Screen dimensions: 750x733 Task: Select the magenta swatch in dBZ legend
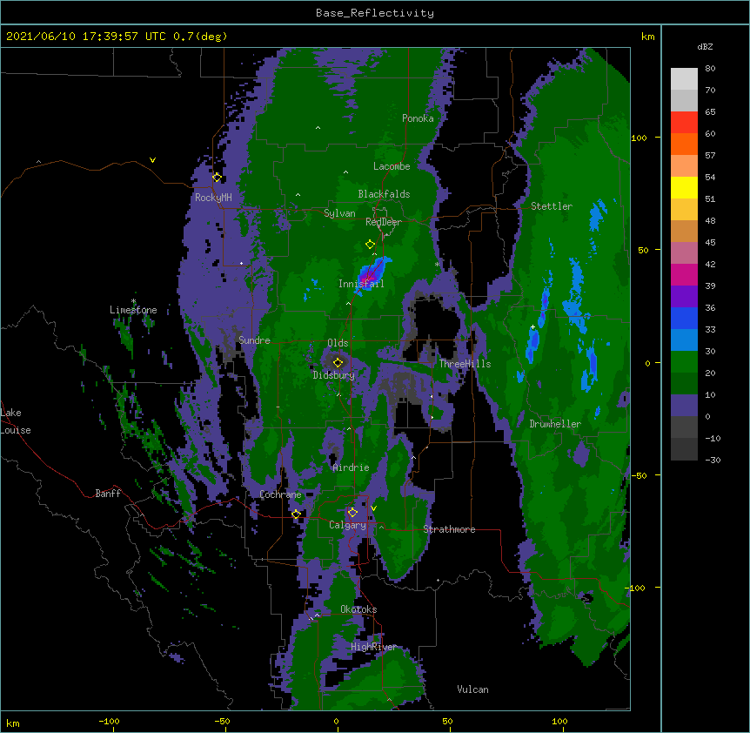pyautogui.click(x=684, y=274)
